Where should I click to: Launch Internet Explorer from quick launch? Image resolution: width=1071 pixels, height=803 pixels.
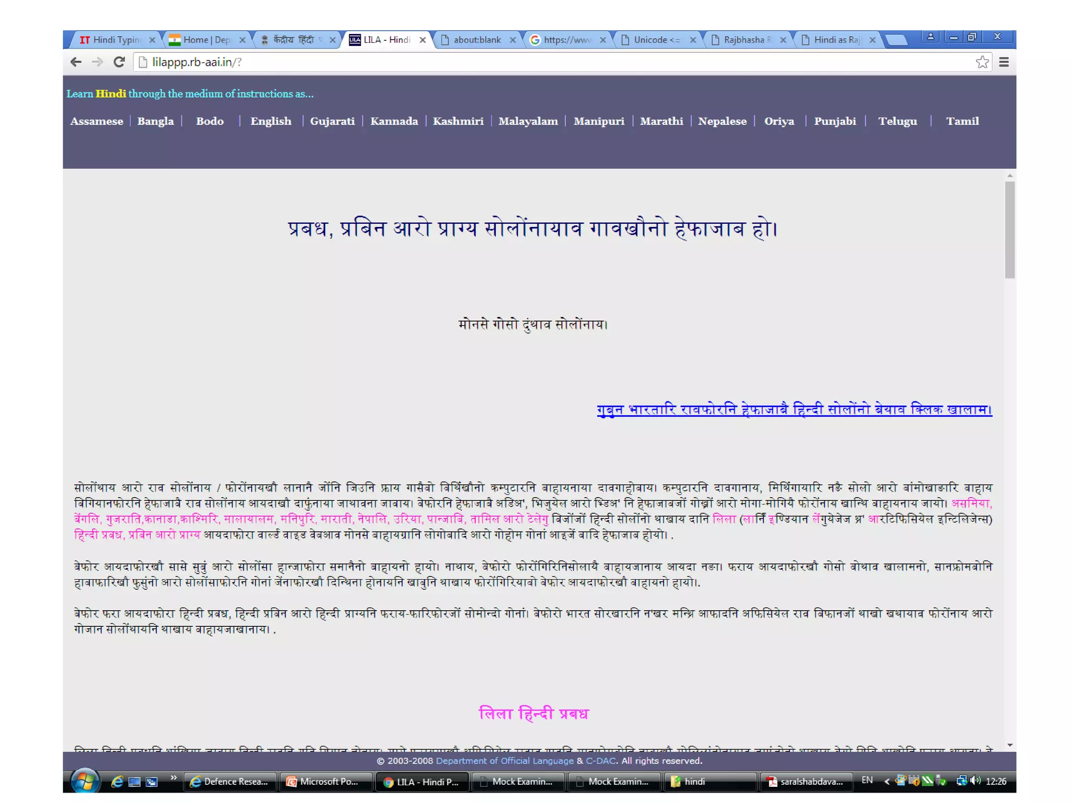coord(117,781)
